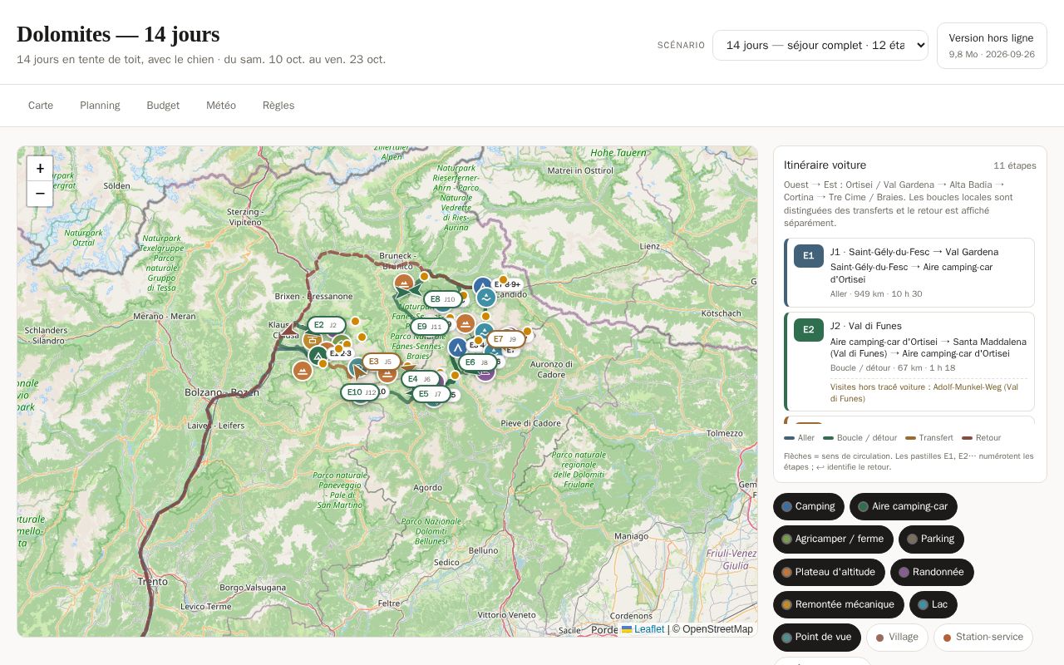The width and height of the screenshot is (1064, 665).
Task: Click the Version hors ligne button
Action: 992,46
